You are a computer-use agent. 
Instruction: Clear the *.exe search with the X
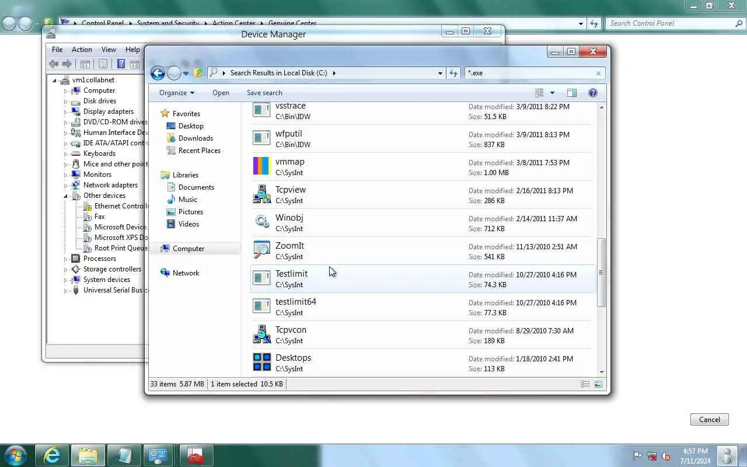(x=598, y=73)
